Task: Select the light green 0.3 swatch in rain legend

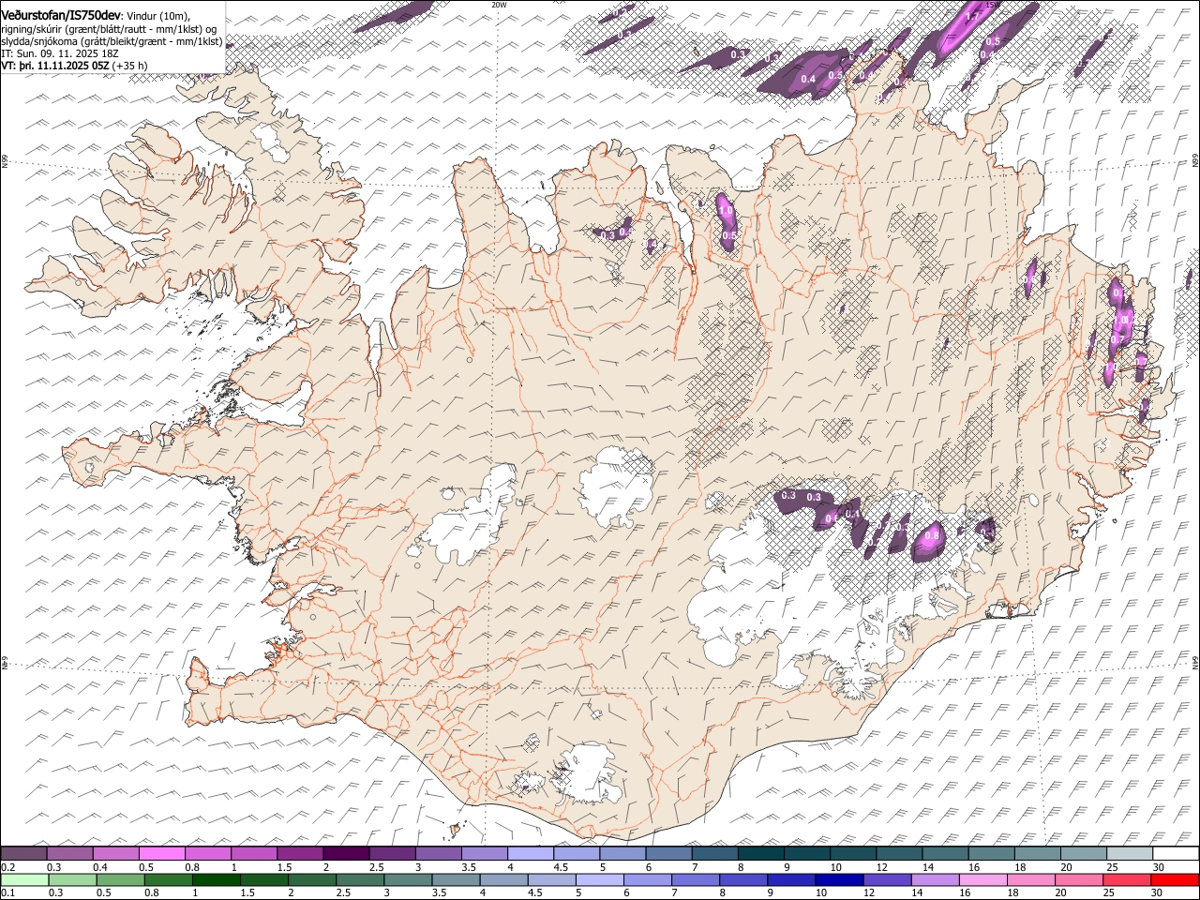Action: tap(73, 880)
